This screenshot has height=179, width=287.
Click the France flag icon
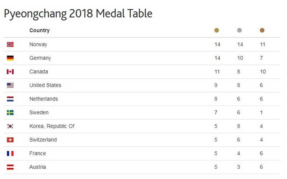(10, 153)
